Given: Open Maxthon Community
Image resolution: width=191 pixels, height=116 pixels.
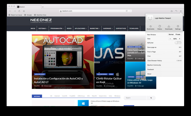Looking at the screenshot, I should tap(164, 65).
